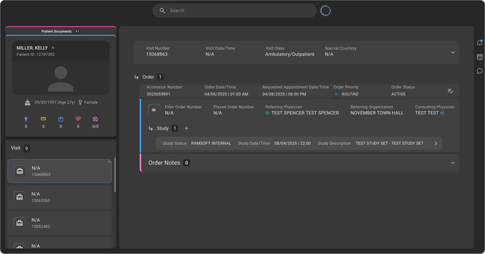Click the visit list scrollbar
485x254 pixels.
[115, 176]
